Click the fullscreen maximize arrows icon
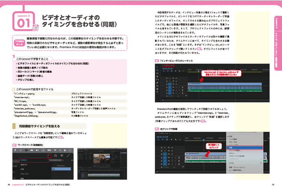 [x=68, y=156]
